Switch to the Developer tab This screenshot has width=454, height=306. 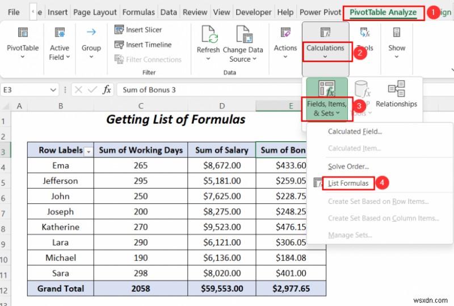pyautogui.click(x=253, y=12)
